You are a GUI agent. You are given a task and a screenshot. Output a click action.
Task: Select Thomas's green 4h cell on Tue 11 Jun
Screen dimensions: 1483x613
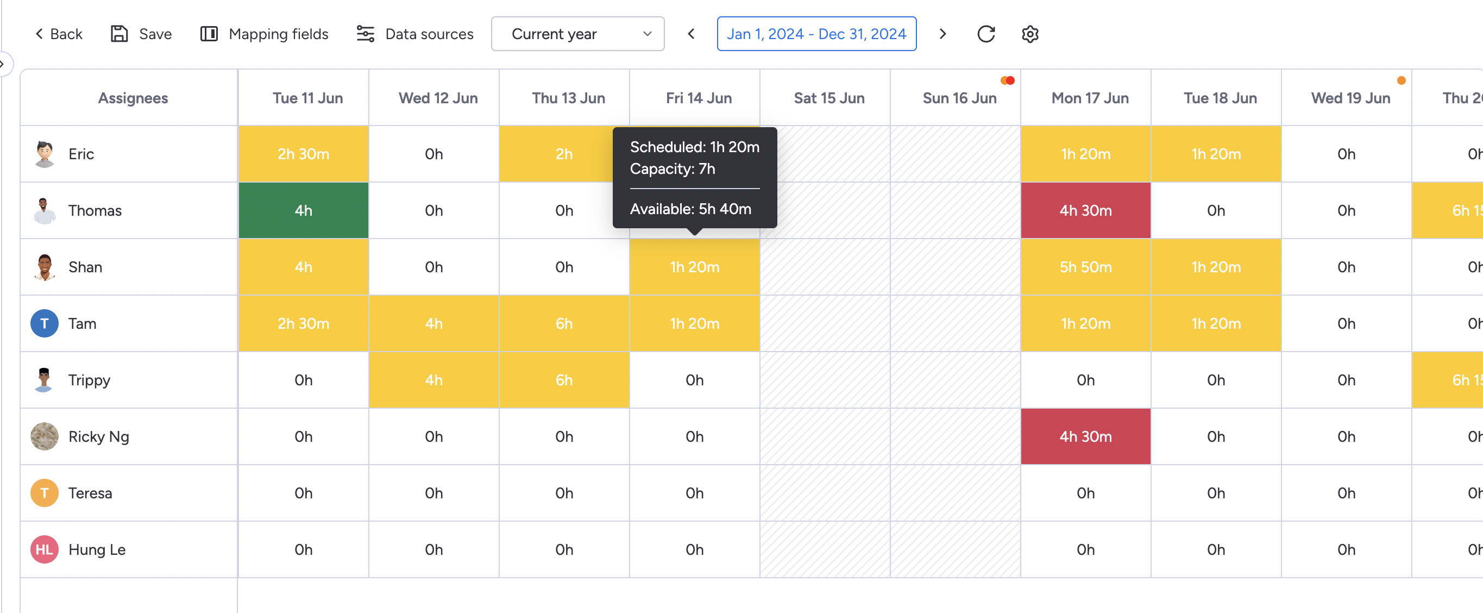coord(303,210)
